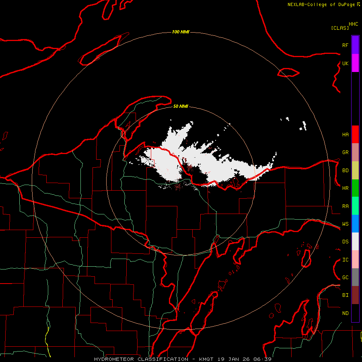Click the 50 NMI range ring label

pos(181,106)
